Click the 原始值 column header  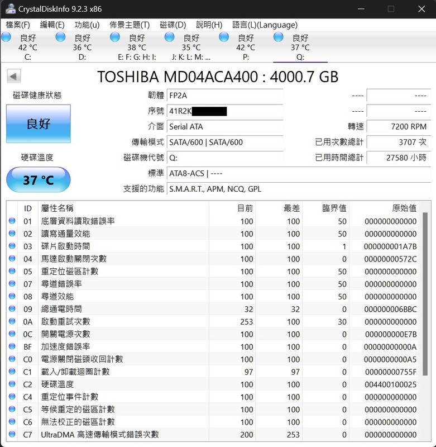(384, 208)
